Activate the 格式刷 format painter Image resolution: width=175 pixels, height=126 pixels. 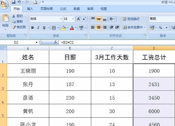tap(19, 27)
